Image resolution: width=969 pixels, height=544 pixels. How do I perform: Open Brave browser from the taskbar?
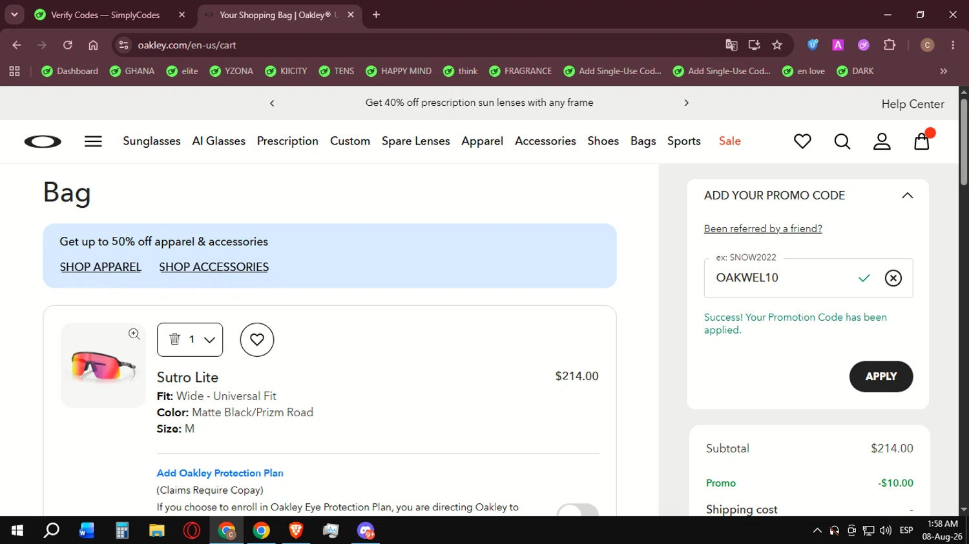click(x=296, y=530)
